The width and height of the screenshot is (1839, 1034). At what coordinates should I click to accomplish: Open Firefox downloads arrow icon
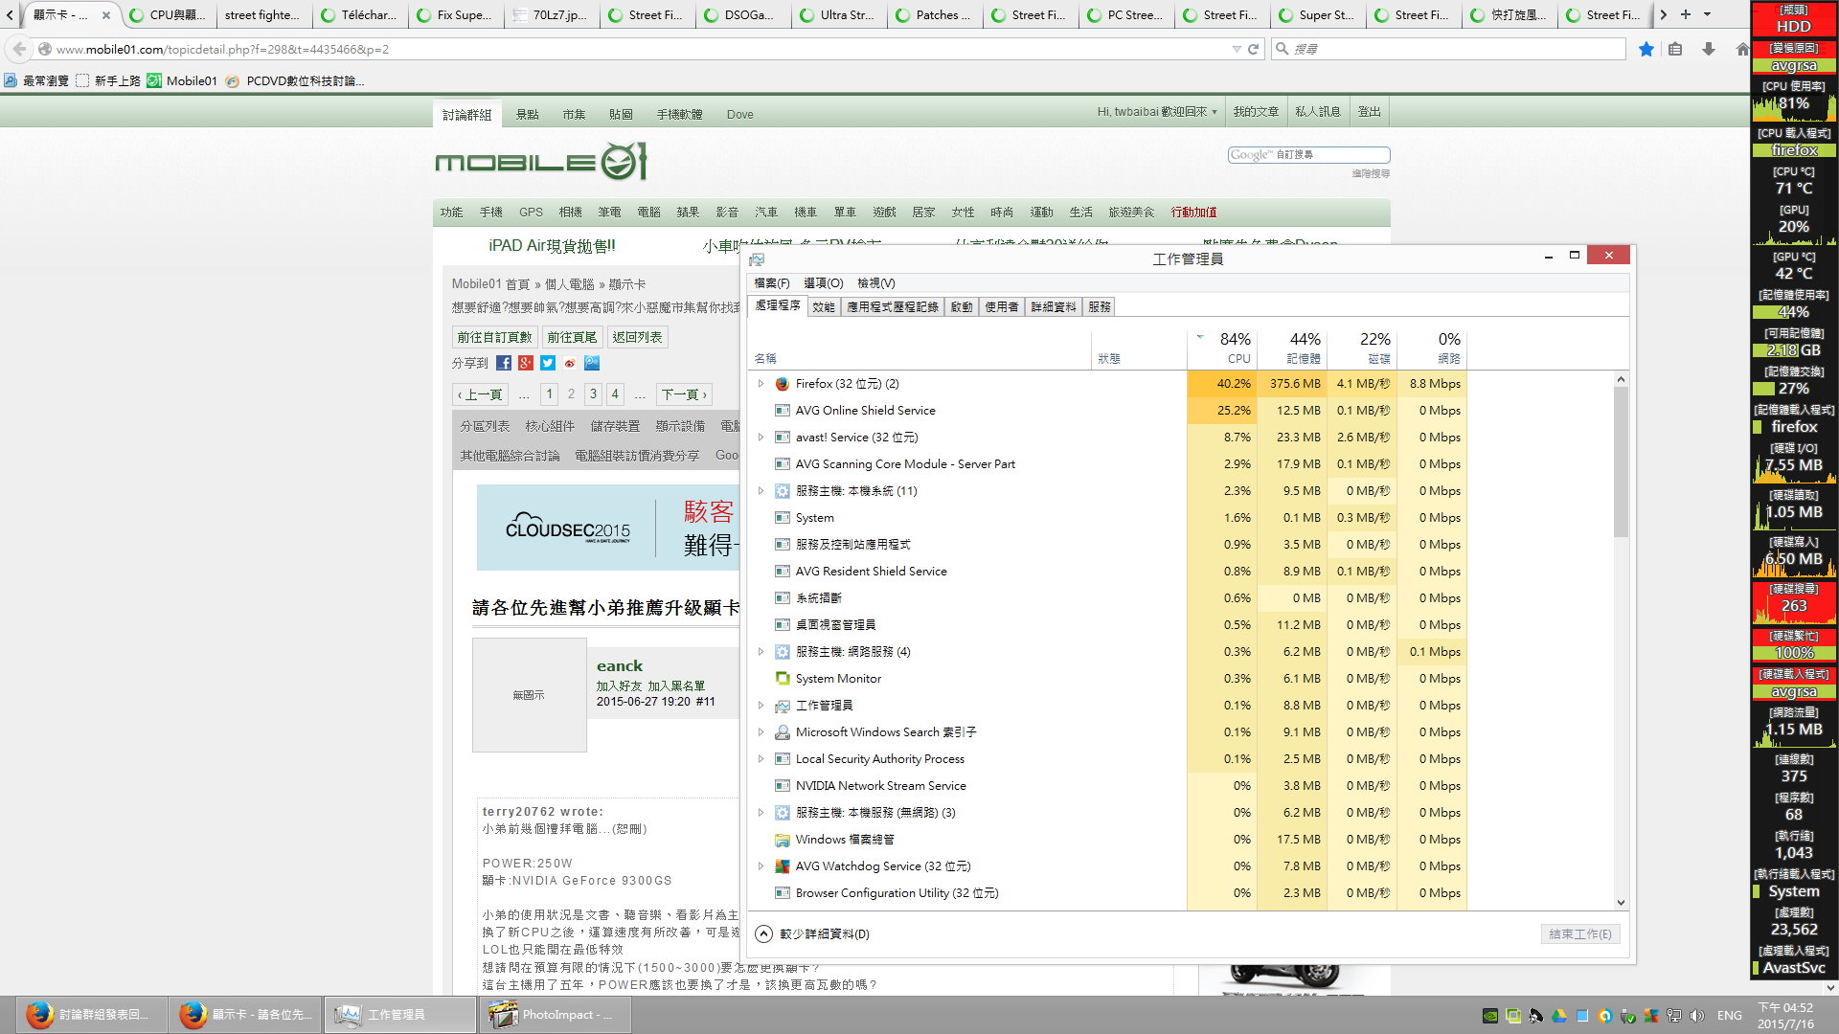[x=1709, y=49]
